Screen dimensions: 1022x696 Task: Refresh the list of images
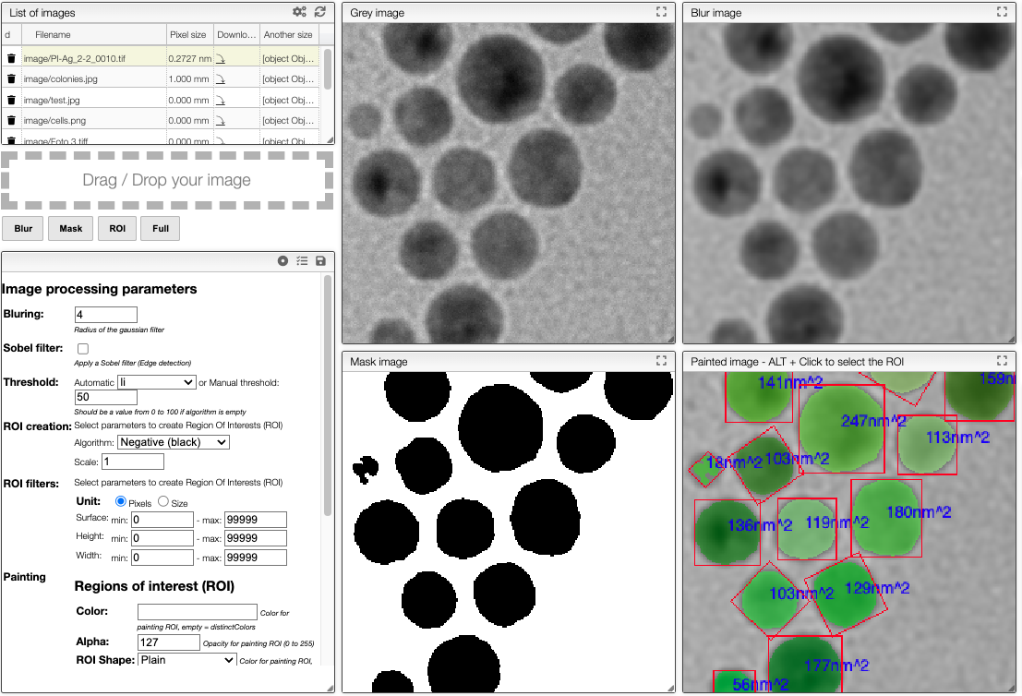click(320, 12)
